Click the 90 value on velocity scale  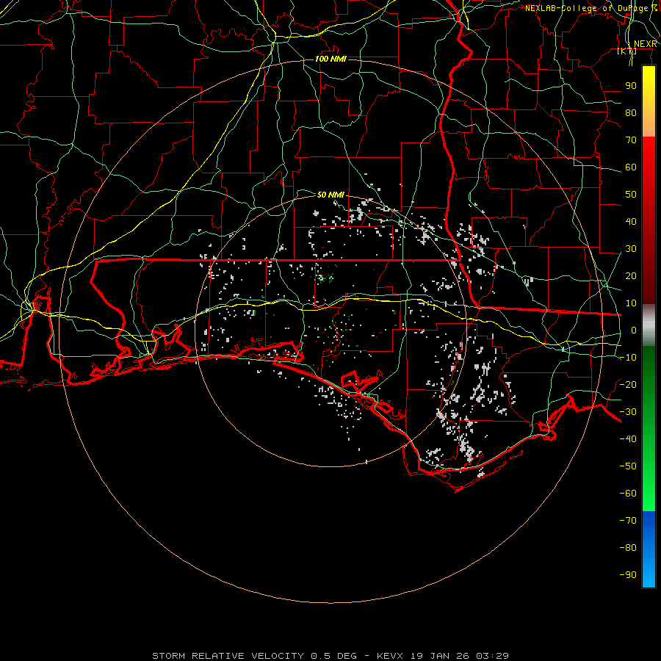(631, 86)
